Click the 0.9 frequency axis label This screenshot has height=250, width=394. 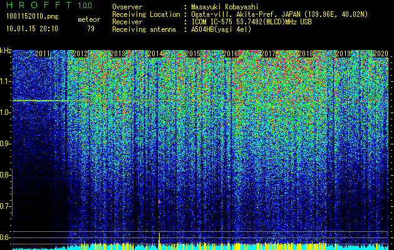point(5,144)
